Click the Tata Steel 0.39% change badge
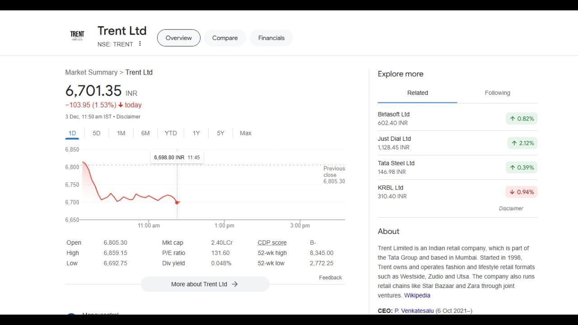578x325 pixels. point(522,167)
